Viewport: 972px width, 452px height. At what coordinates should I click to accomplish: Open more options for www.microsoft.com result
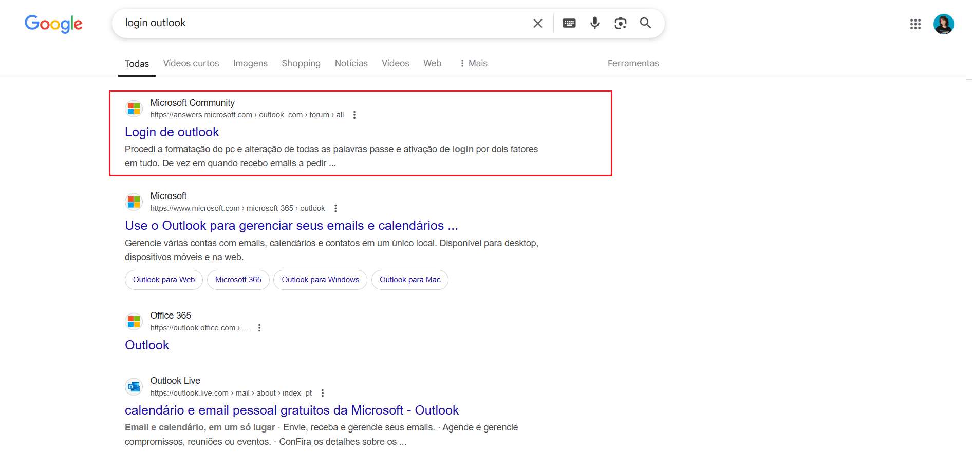335,208
